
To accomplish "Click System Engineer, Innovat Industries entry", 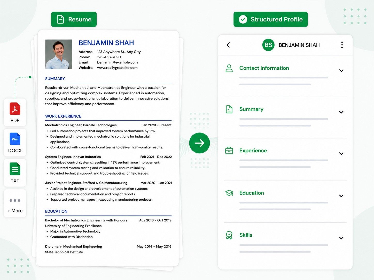I will coord(73,157).
